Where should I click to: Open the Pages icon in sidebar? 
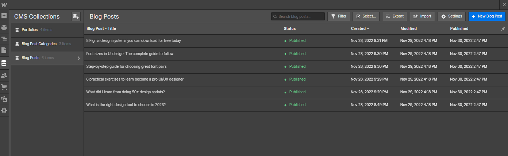click(x=4, y=50)
